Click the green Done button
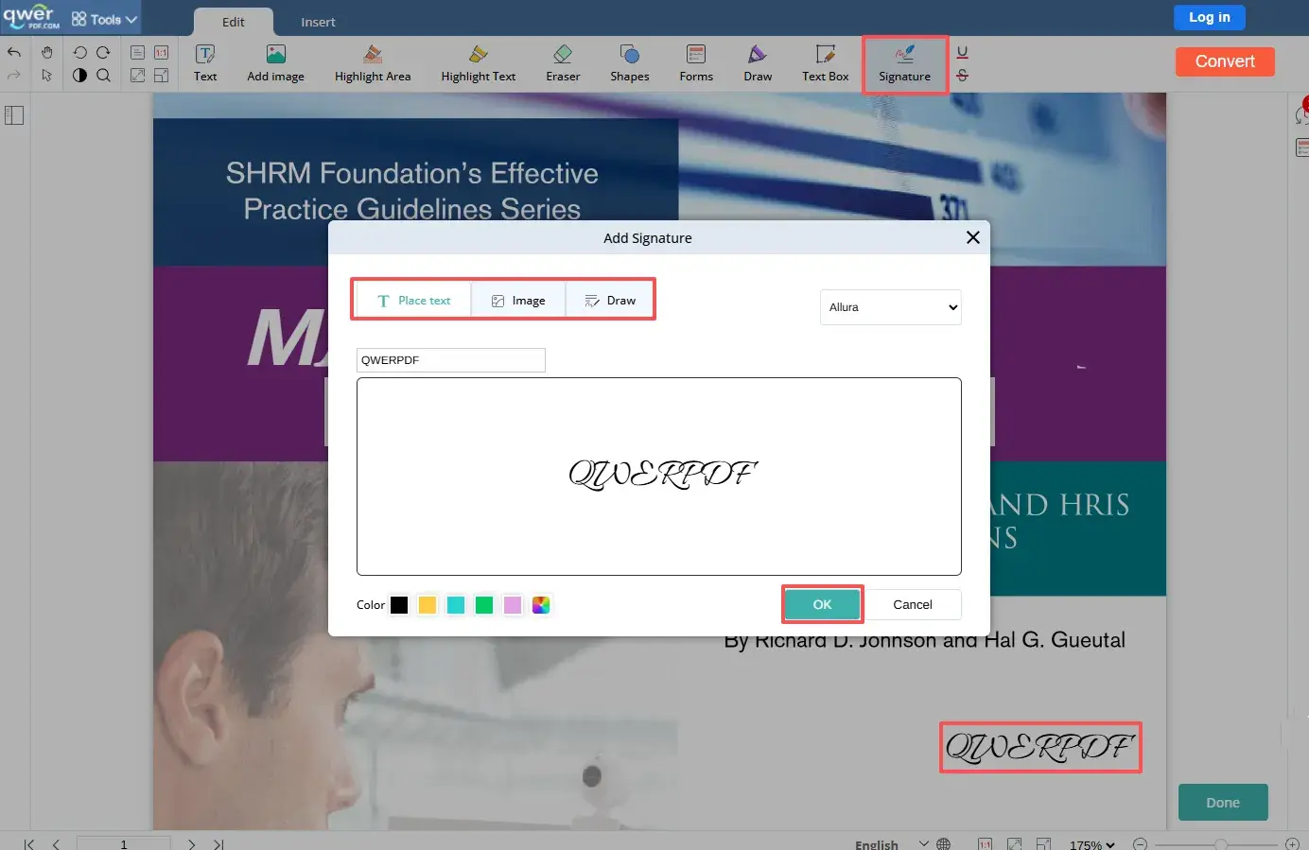Viewport: 1309px width, 850px height. tap(1223, 802)
